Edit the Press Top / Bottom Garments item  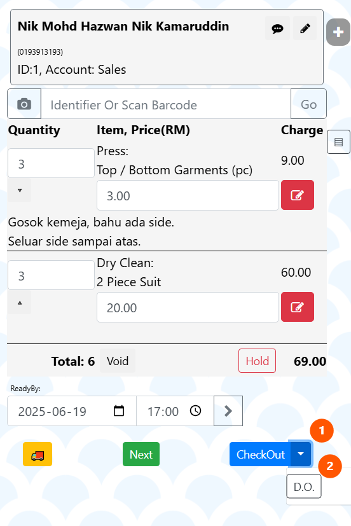tap(298, 195)
